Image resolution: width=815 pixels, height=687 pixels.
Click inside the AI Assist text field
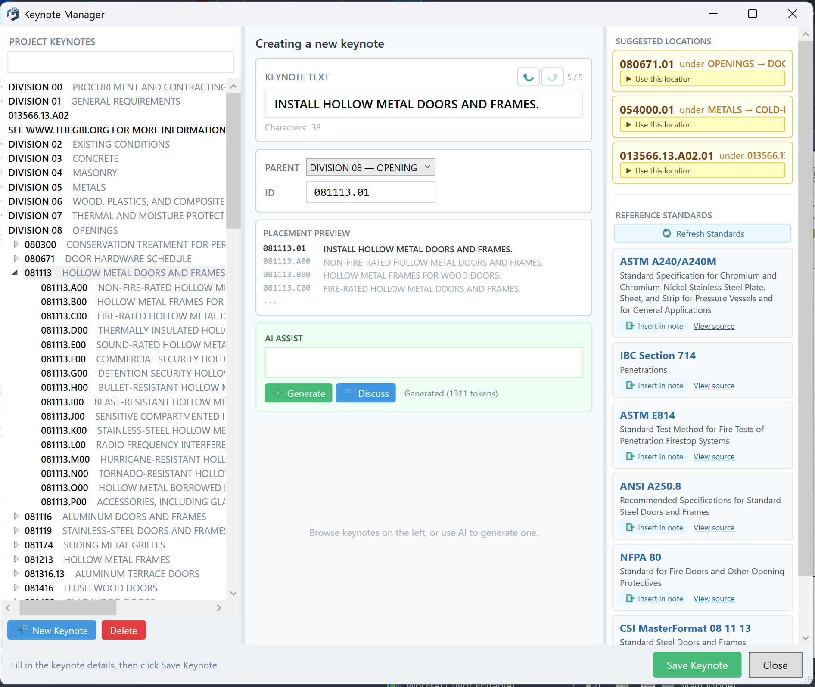point(423,362)
